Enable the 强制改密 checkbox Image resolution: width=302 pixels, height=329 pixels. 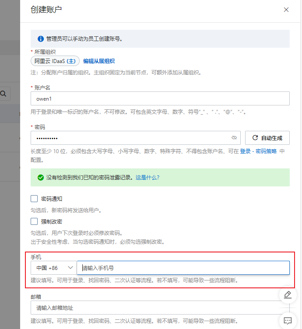34,221
